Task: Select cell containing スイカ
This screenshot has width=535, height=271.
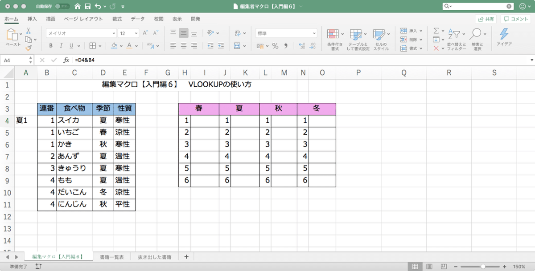Action: click(x=74, y=120)
